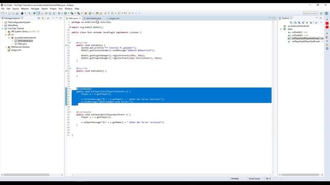Switch to the JoinListener.java editor tab

(93, 18)
